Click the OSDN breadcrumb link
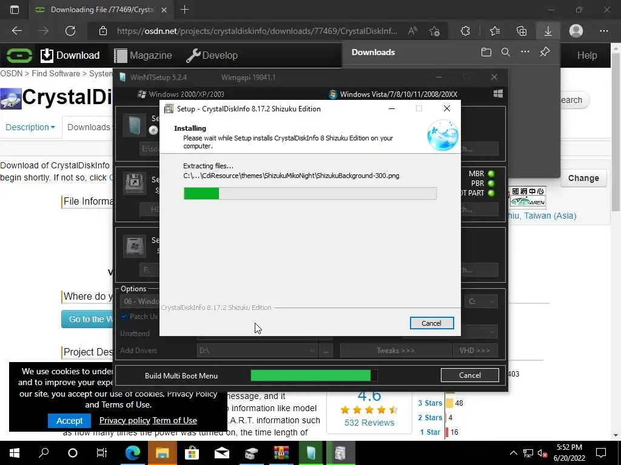This screenshot has height=465, width=621. click(11, 73)
